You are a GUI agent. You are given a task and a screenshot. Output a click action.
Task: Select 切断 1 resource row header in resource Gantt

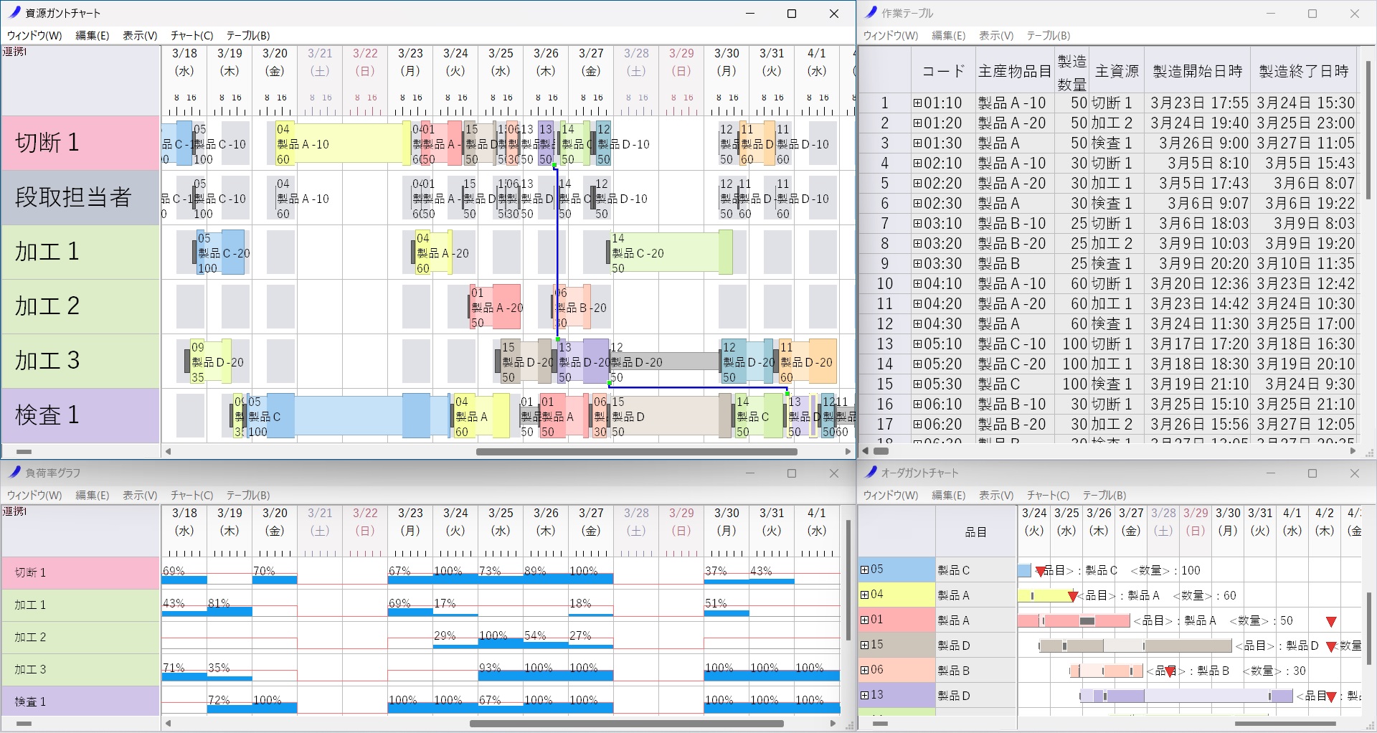pyautogui.click(x=80, y=143)
